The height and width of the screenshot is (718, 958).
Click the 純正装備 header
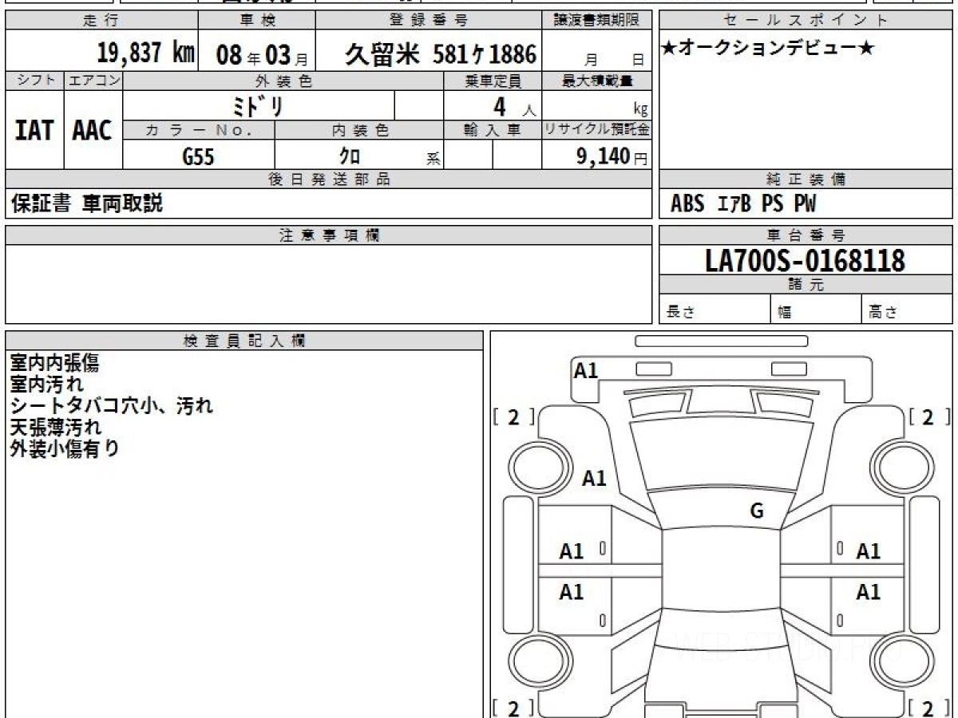(806, 179)
